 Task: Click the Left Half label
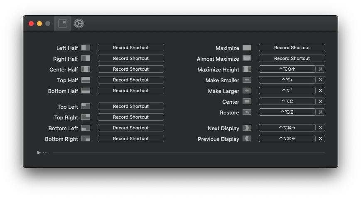(x=67, y=48)
